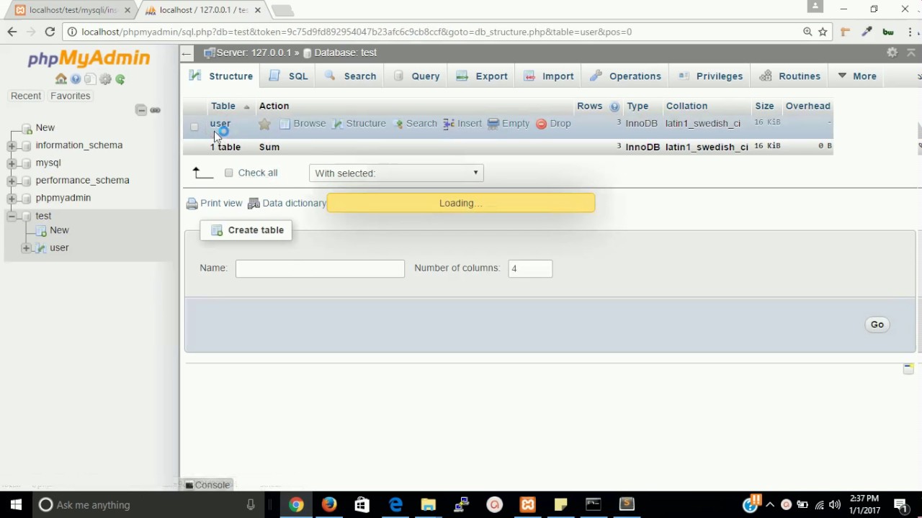Click hide navigation panel arrow

[x=187, y=53]
